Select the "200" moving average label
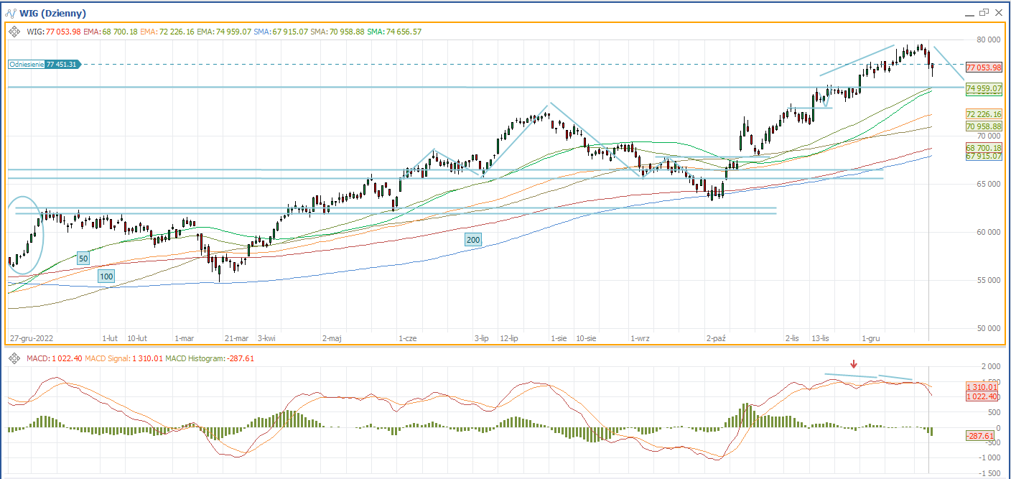The width and height of the screenshot is (1011, 479). click(473, 239)
